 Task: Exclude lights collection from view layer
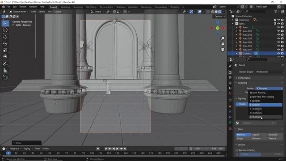point(275,24)
